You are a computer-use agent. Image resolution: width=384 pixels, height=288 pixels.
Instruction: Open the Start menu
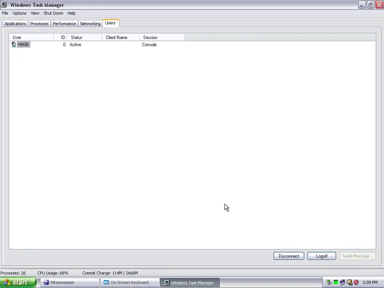pyautogui.click(x=18, y=282)
